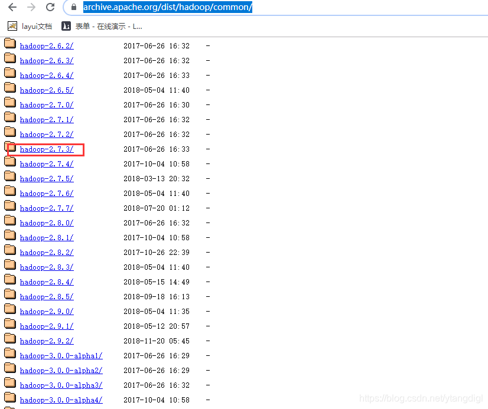Click the folder icon beside hadoop-2.8.0/

10,220
